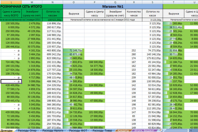The image size is (198, 132).
Task: Click the cell with 40 403,00р.
Action: [32, 112]
